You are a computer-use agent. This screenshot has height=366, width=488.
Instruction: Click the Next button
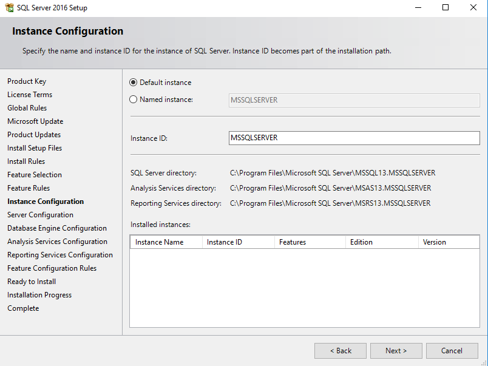(x=396, y=351)
